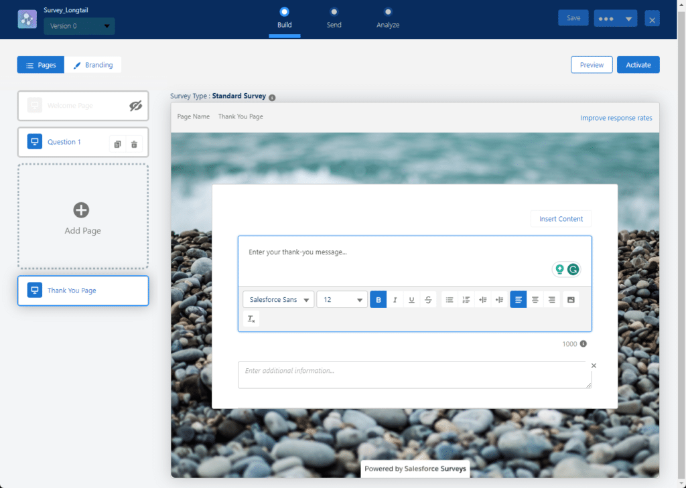Screen dimensions: 686x488
Task: Clear text formatting with Tx icon
Action: tap(251, 319)
